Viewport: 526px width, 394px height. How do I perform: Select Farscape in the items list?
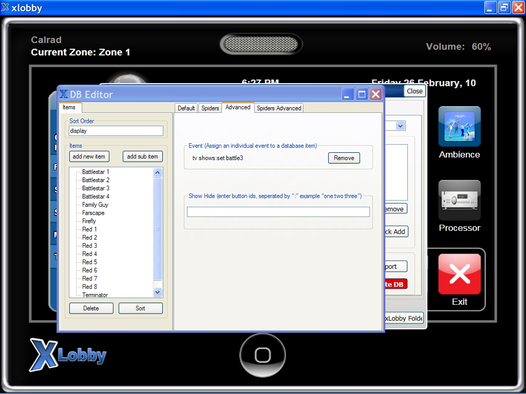[93, 213]
